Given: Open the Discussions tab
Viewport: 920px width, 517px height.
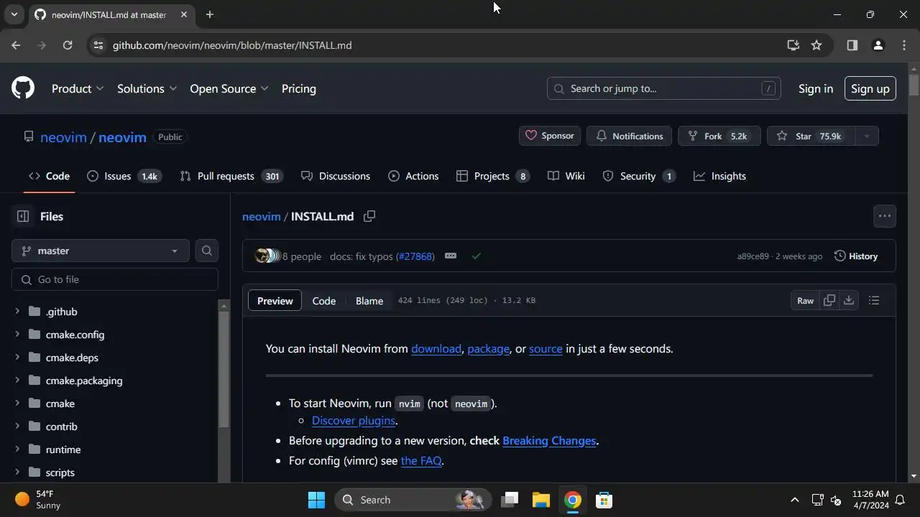Looking at the screenshot, I should [336, 176].
